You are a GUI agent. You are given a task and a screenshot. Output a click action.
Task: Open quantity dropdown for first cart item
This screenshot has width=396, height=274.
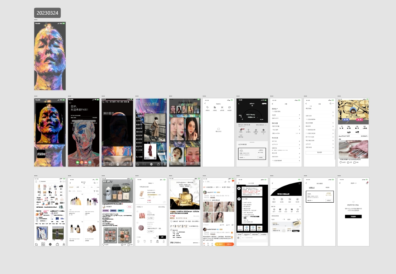pos(151,197)
